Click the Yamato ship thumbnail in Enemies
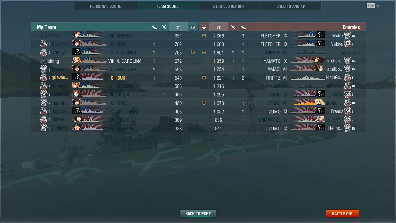Screen dimensions: 396x223 pyautogui.click(x=308, y=60)
